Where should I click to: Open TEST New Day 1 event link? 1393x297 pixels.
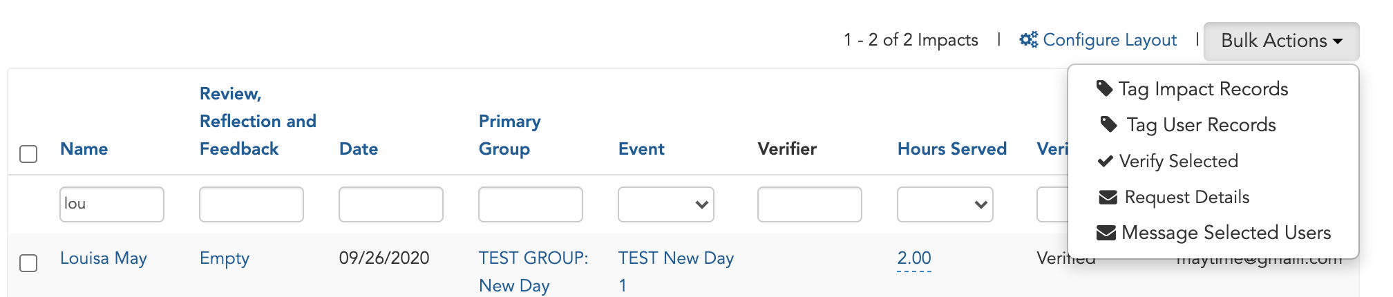(x=676, y=271)
